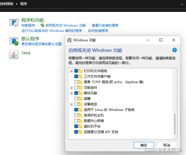The width and height of the screenshot is (186, 155).
Task: Uncheck 工作文件夹客户端 checkbox
Action: (76, 77)
